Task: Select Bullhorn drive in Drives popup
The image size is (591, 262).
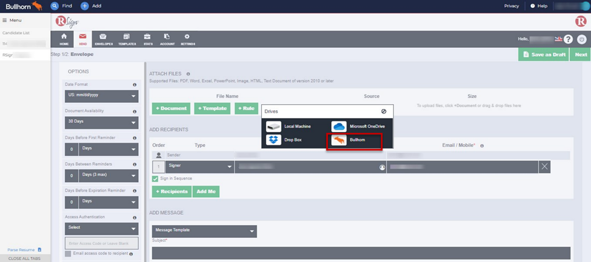Action: (355, 140)
